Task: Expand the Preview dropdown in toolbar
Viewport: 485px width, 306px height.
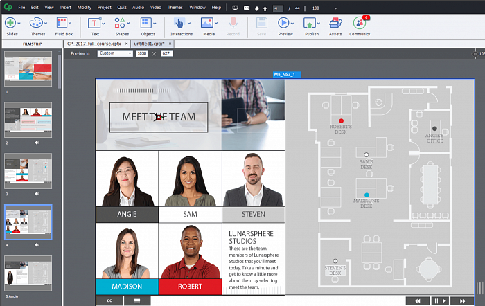Action: tap(291, 24)
